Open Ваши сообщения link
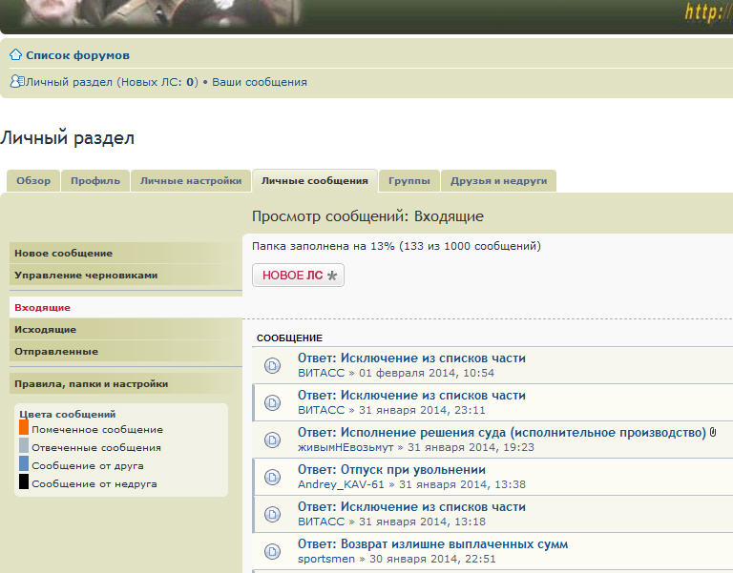 pyautogui.click(x=260, y=82)
